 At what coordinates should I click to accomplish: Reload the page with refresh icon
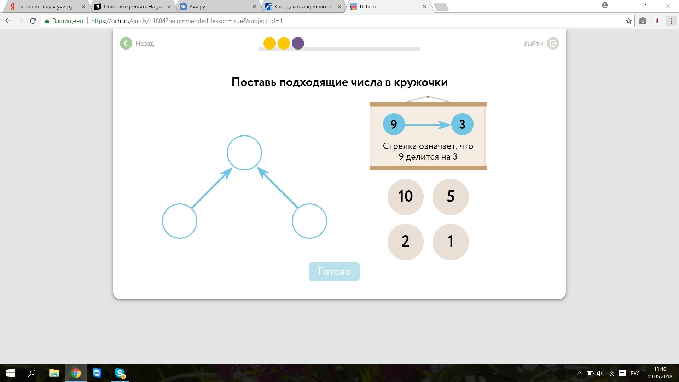33,21
